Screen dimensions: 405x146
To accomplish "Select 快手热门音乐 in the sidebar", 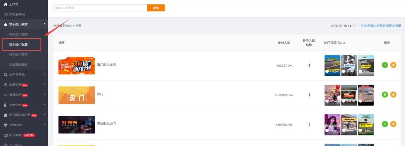I will (x=18, y=54).
